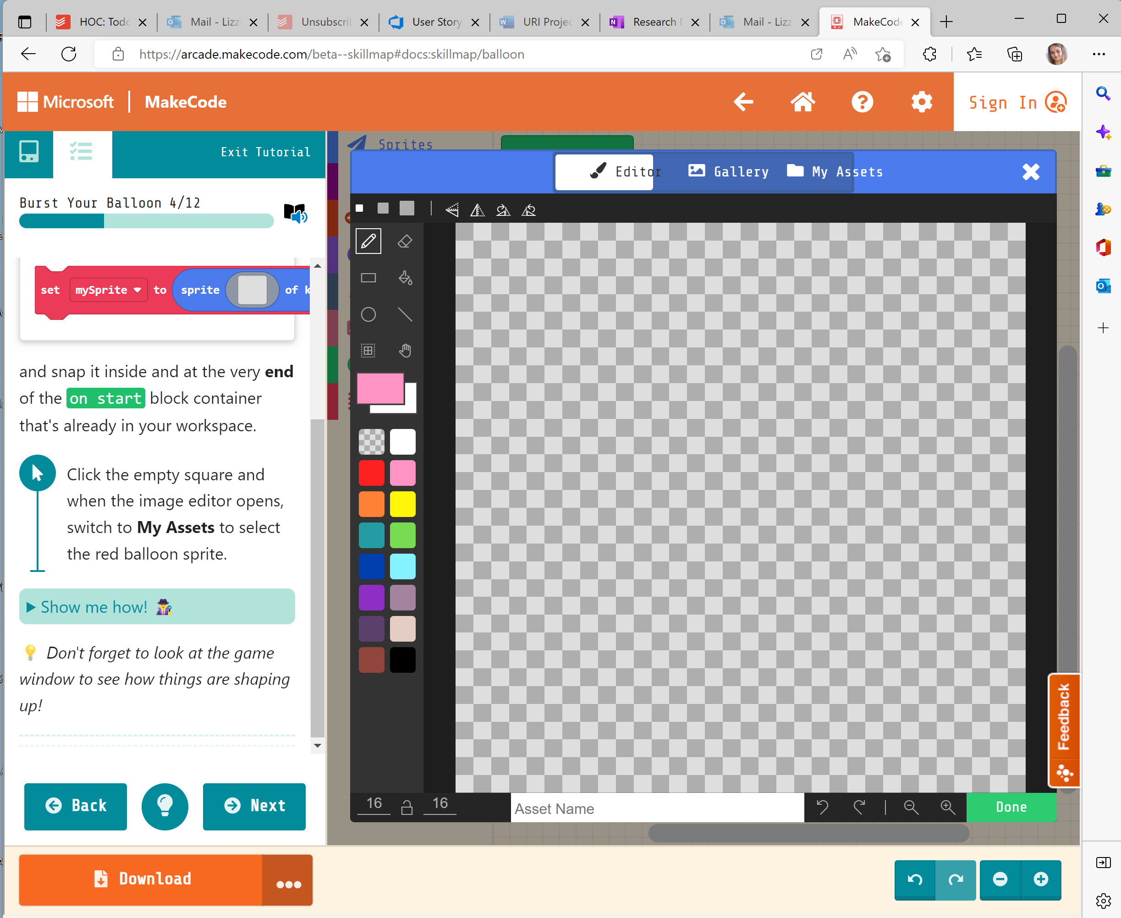This screenshot has height=918, width=1121.
Task: Select the Eraser tool
Action: (x=405, y=241)
